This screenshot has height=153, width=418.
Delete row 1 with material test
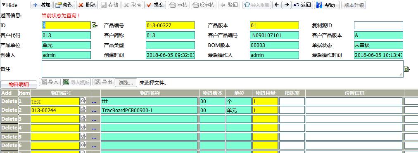9,101
